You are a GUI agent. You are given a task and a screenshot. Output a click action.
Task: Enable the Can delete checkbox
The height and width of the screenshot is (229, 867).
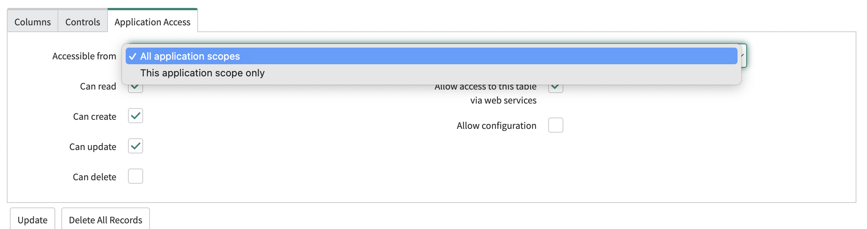(136, 176)
